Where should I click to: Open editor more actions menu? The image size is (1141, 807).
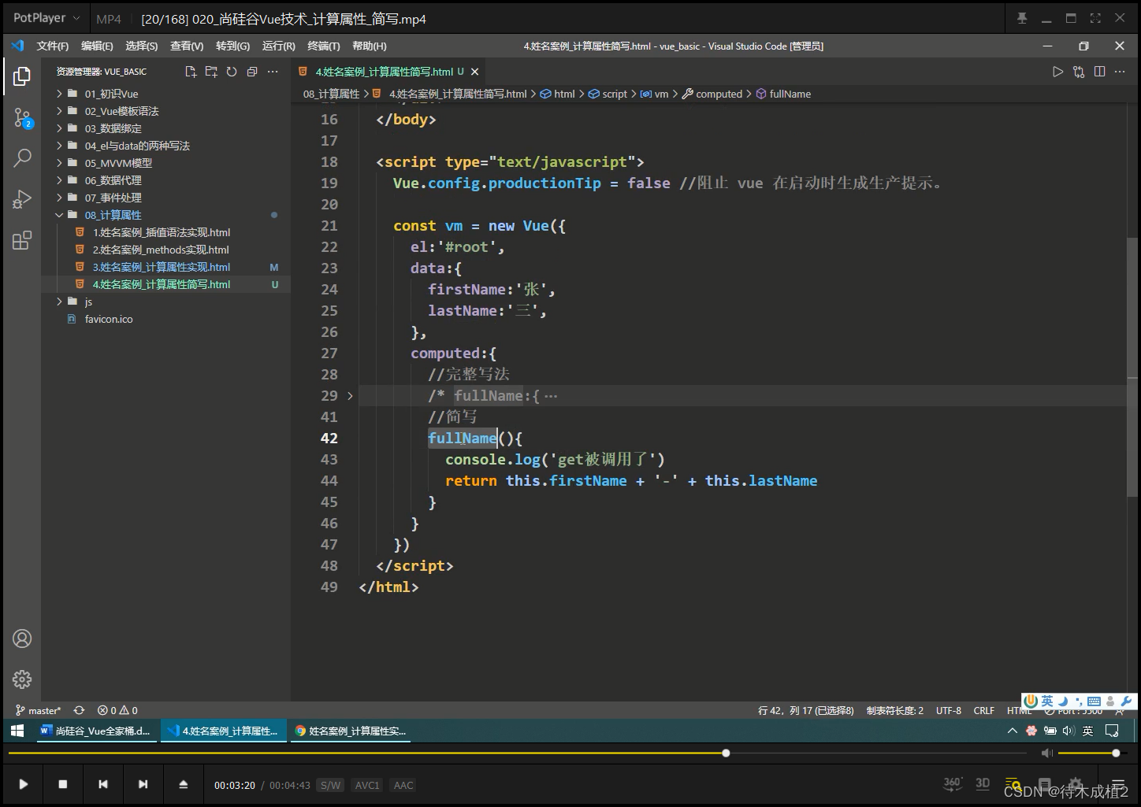1120,72
